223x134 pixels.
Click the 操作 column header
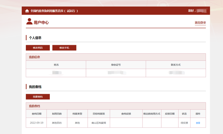(x=198, y=114)
